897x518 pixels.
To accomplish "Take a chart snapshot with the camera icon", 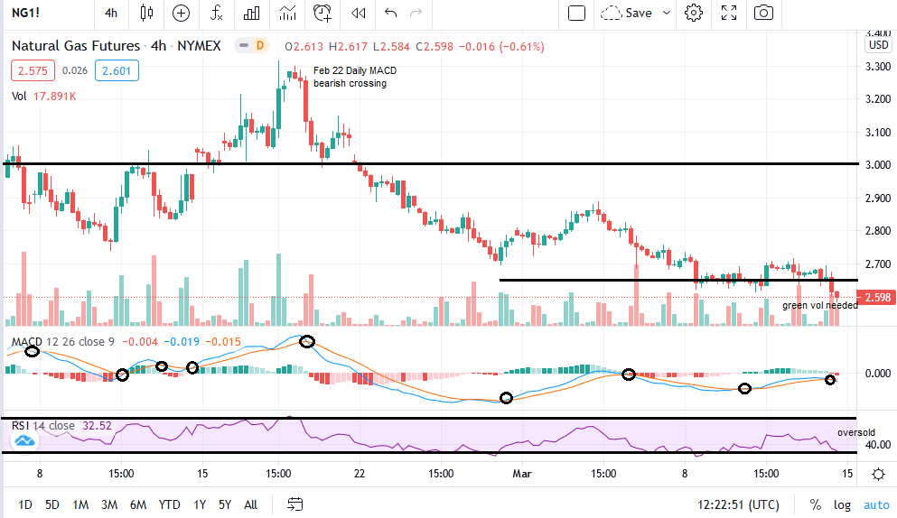I will [x=763, y=13].
